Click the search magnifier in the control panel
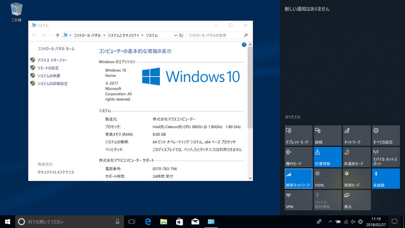 [x=246, y=35]
